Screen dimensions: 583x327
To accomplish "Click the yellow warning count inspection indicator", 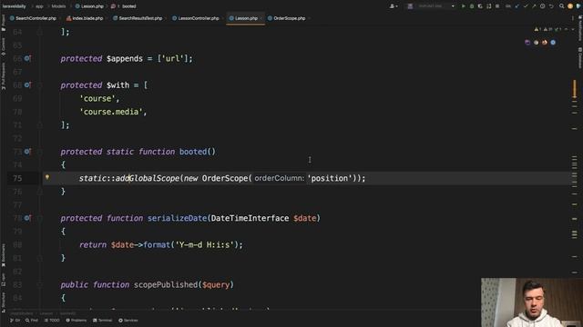I will pos(537,29).
